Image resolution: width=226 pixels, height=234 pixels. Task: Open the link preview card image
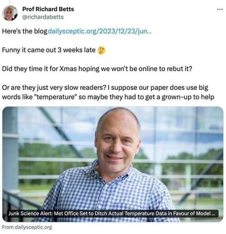coord(113,164)
